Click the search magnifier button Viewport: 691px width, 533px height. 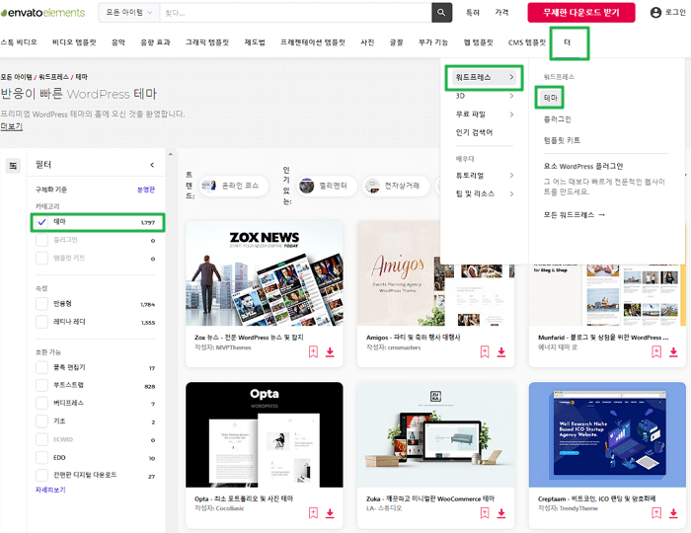pos(441,13)
